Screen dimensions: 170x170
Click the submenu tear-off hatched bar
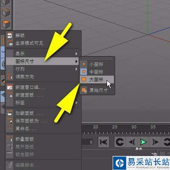coord(97,59)
